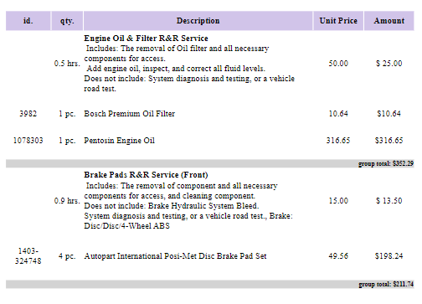
Task: Click the id. column header
Action: [28, 21]
